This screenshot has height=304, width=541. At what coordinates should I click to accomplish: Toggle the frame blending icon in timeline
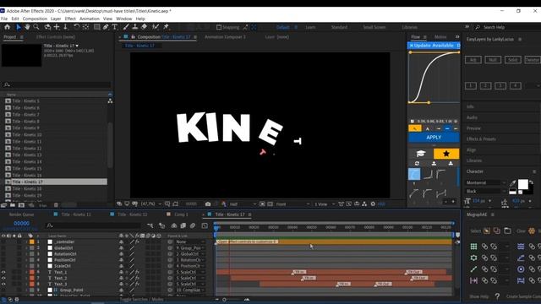pyautogui.click(x=183, y=225)
